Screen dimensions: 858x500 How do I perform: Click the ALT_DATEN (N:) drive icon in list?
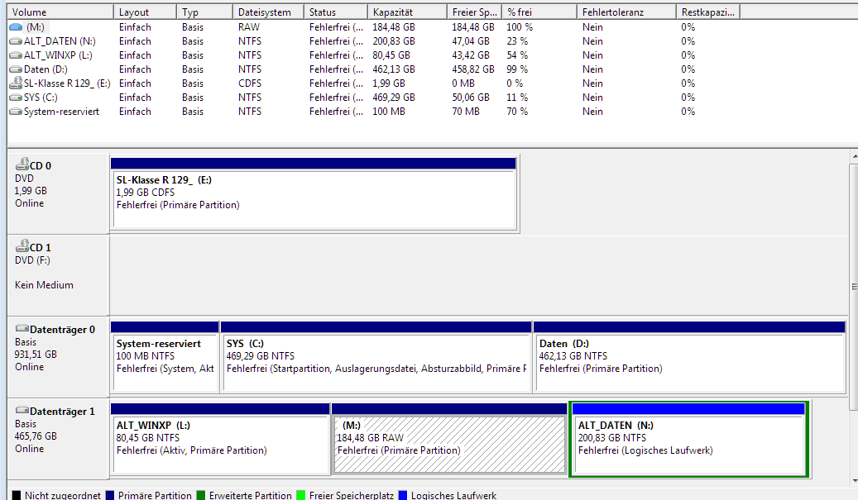click(16, 41)
